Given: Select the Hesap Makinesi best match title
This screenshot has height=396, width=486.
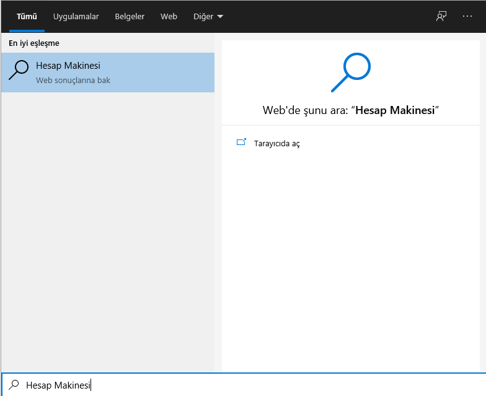Looking at the screenshot, I should 68,66.
